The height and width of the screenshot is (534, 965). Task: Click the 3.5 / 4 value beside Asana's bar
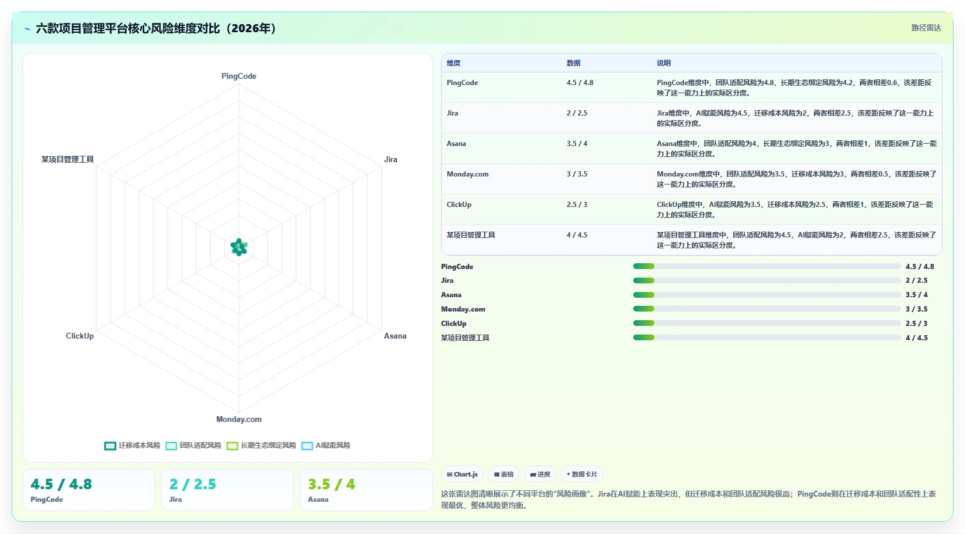click(x=917, y=295)
